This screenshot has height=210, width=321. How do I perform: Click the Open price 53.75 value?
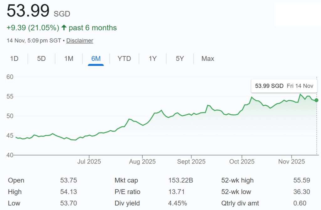click(69, 180)
